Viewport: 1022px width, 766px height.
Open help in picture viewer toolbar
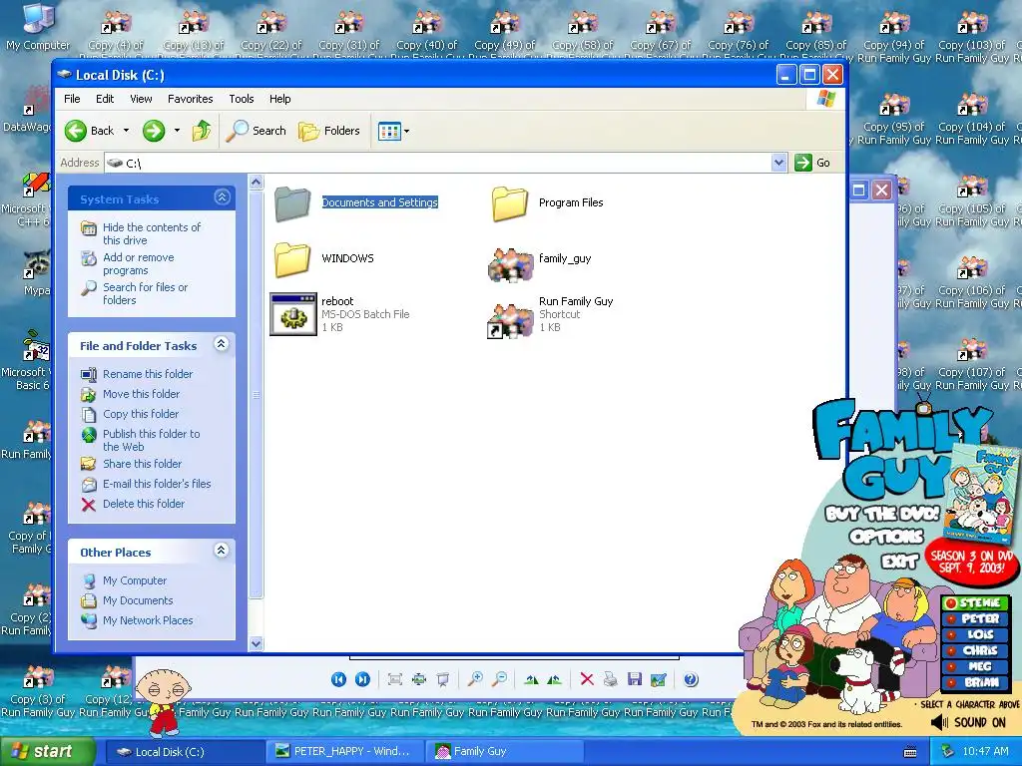[x=691, y=679]
